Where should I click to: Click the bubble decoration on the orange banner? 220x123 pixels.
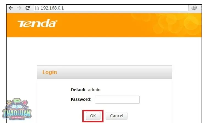(166, 24)
